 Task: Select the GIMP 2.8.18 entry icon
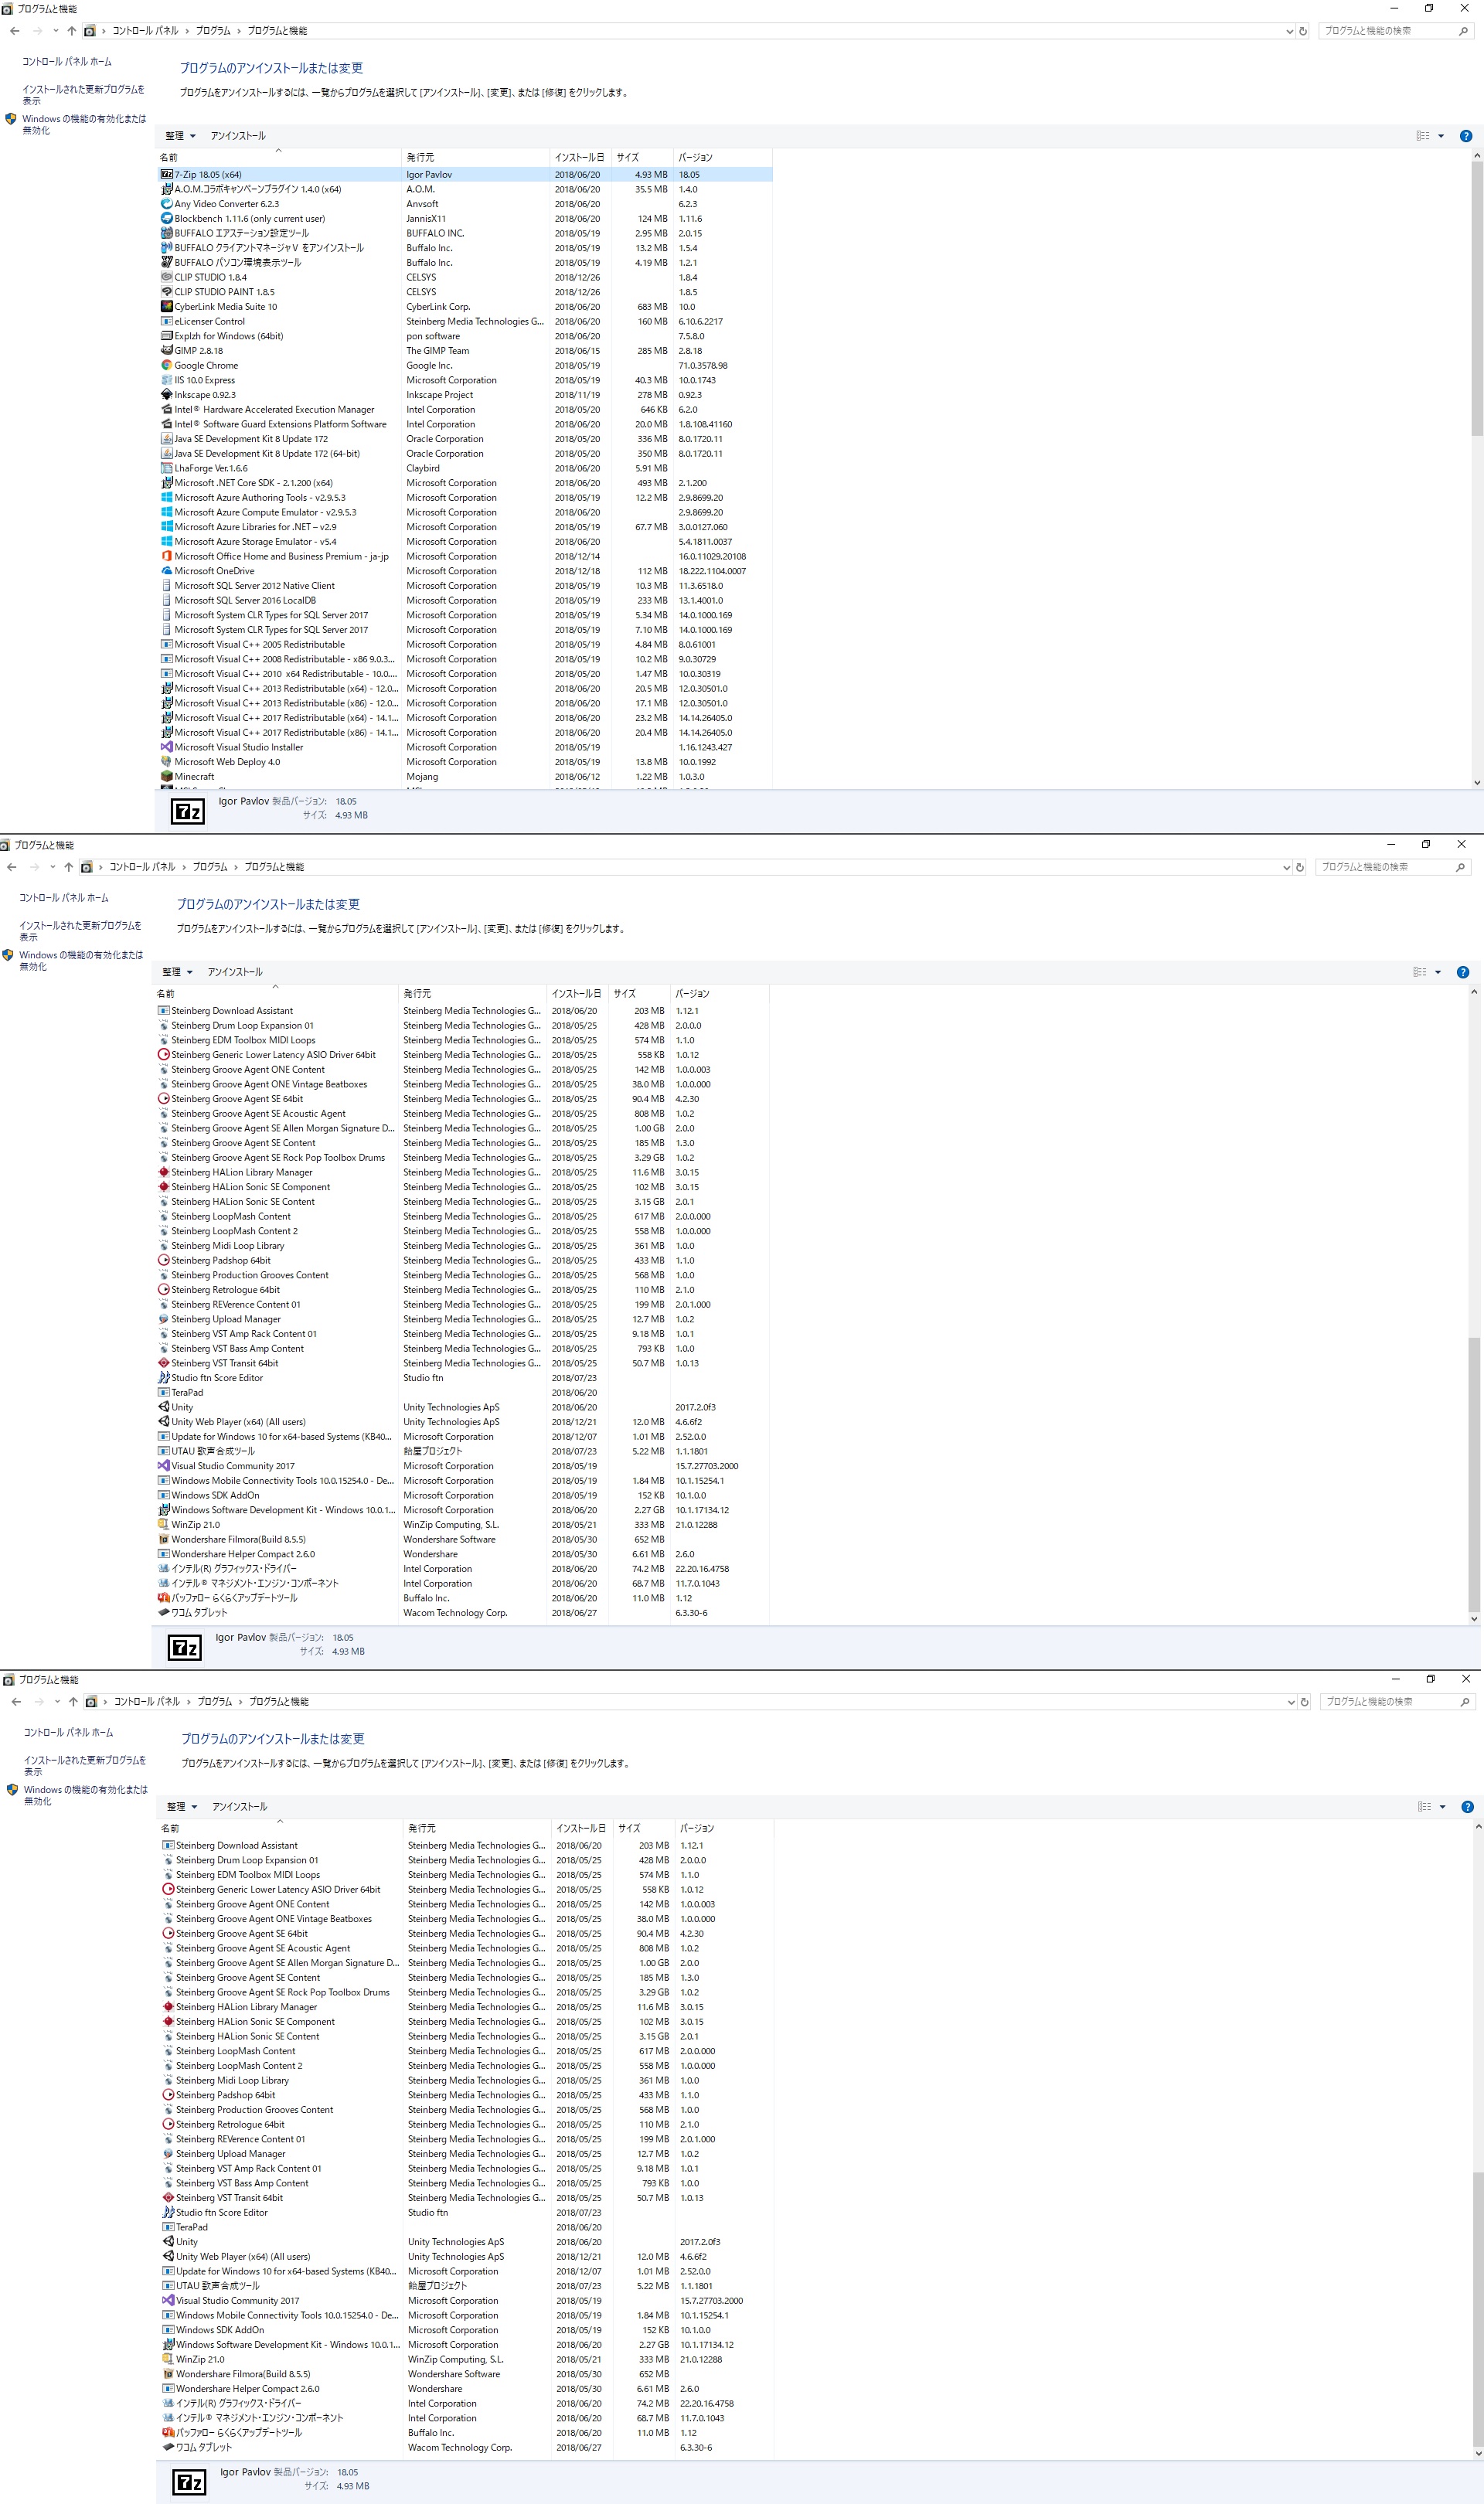pyautogui.click(x=166, y=351)
